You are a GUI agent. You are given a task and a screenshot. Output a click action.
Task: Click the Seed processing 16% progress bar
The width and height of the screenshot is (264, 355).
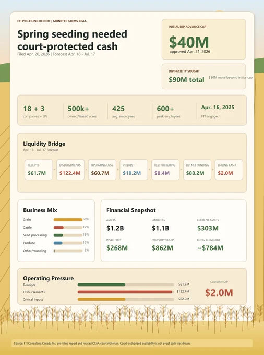(68, 235)
